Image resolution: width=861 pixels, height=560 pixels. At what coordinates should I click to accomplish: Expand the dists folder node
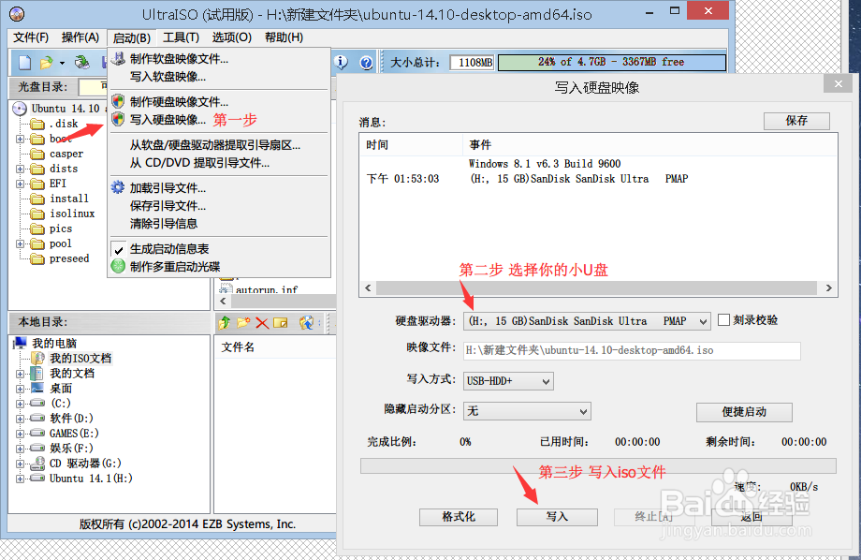coord(21,169)
